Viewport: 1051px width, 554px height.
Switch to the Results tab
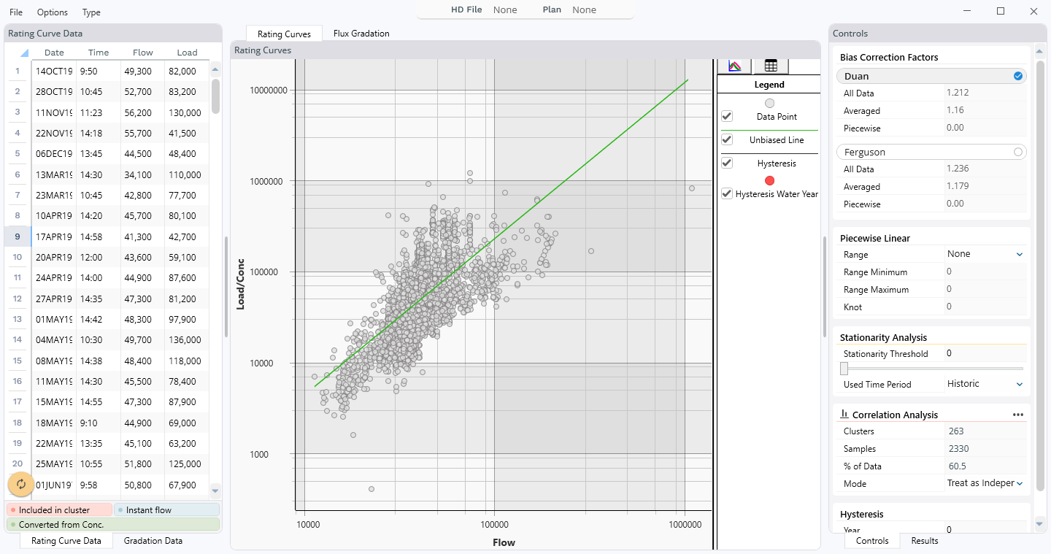925,541
